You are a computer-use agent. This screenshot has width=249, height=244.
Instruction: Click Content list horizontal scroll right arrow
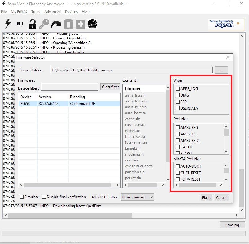tap(163, 185)
